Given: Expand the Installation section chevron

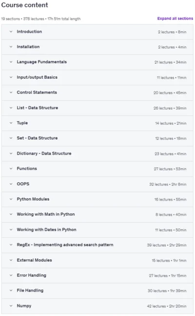Looking at the screenshot, I should [11, 47].
